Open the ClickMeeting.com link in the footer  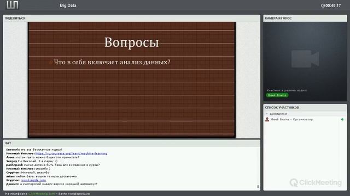click(x=42, y=194)
